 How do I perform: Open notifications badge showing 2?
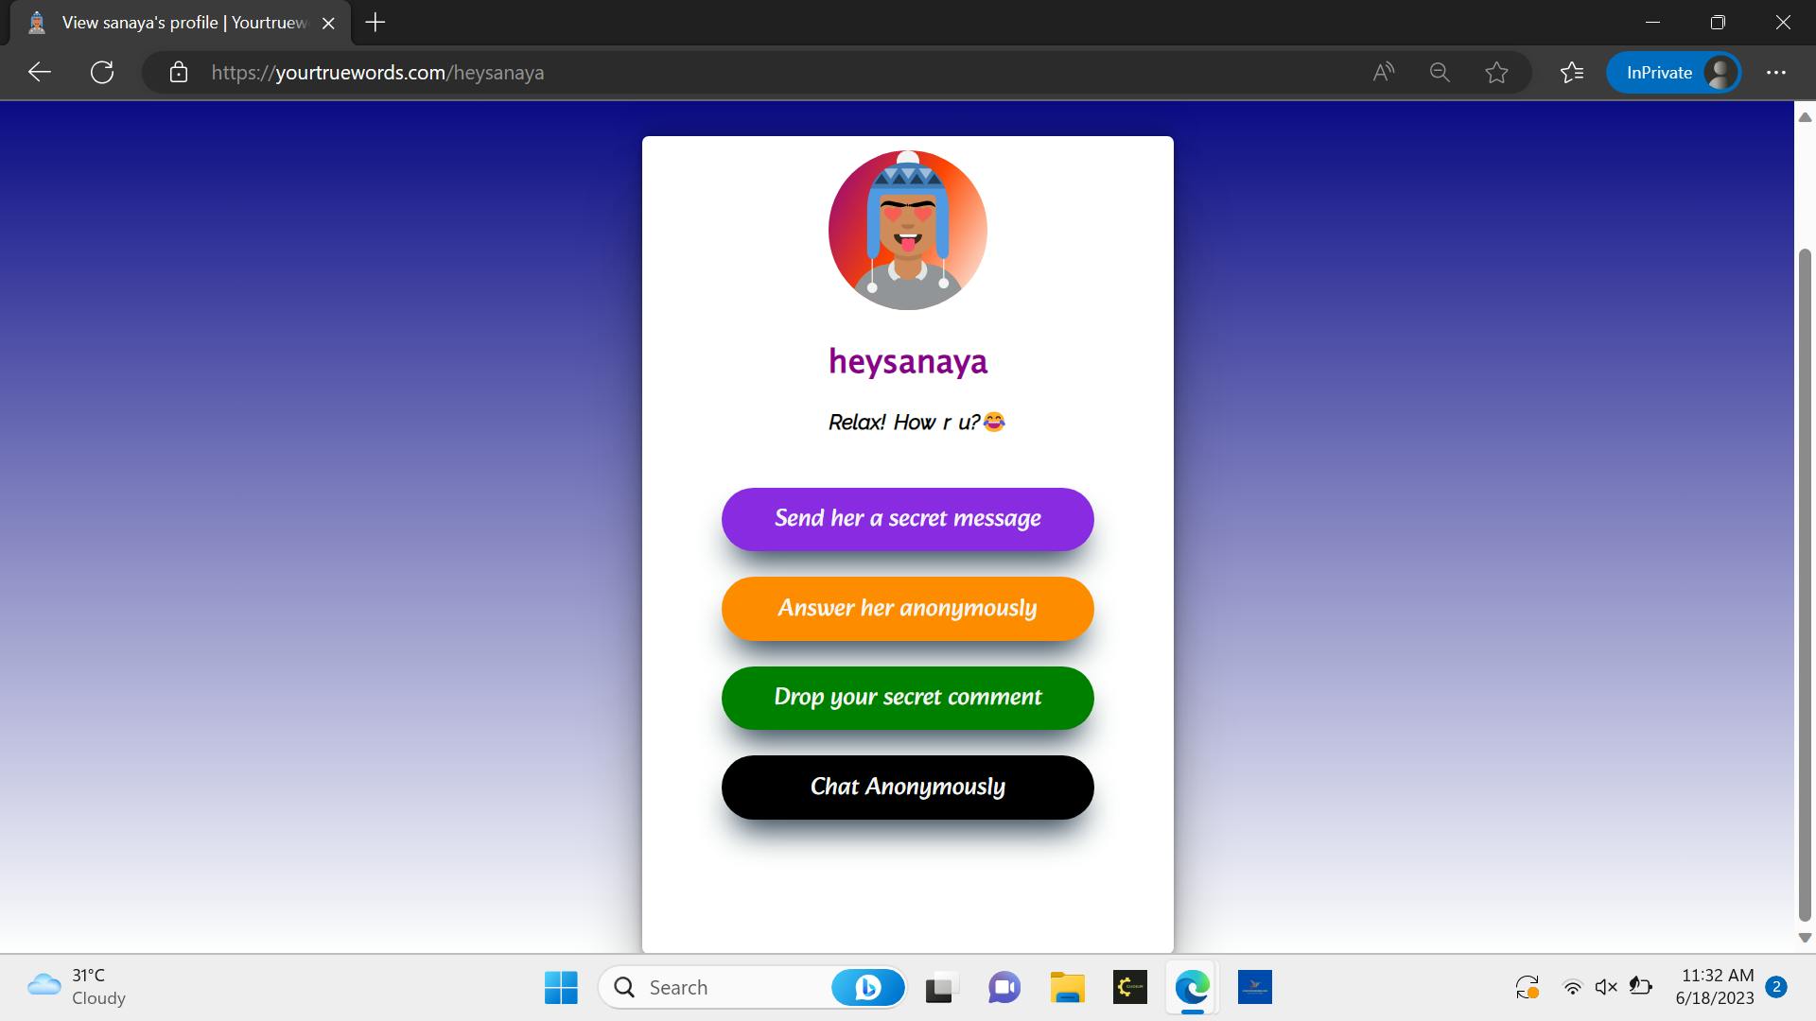click(x=1776, y=987)
